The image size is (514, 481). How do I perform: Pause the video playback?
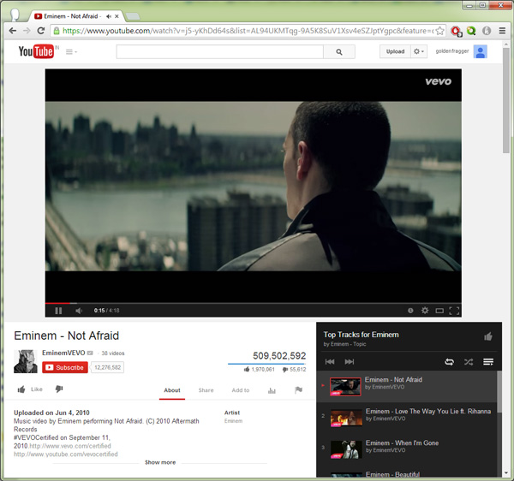point(58,311)
